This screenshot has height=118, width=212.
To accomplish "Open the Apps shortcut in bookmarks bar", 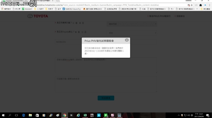I will [x=6, y=9].
